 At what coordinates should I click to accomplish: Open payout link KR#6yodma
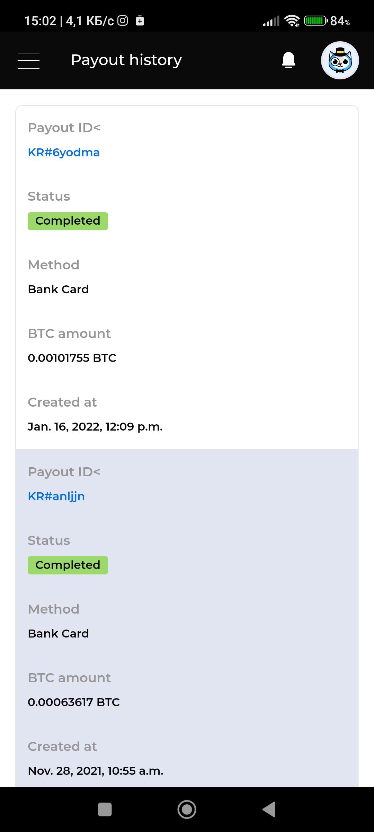pos(64,153)
